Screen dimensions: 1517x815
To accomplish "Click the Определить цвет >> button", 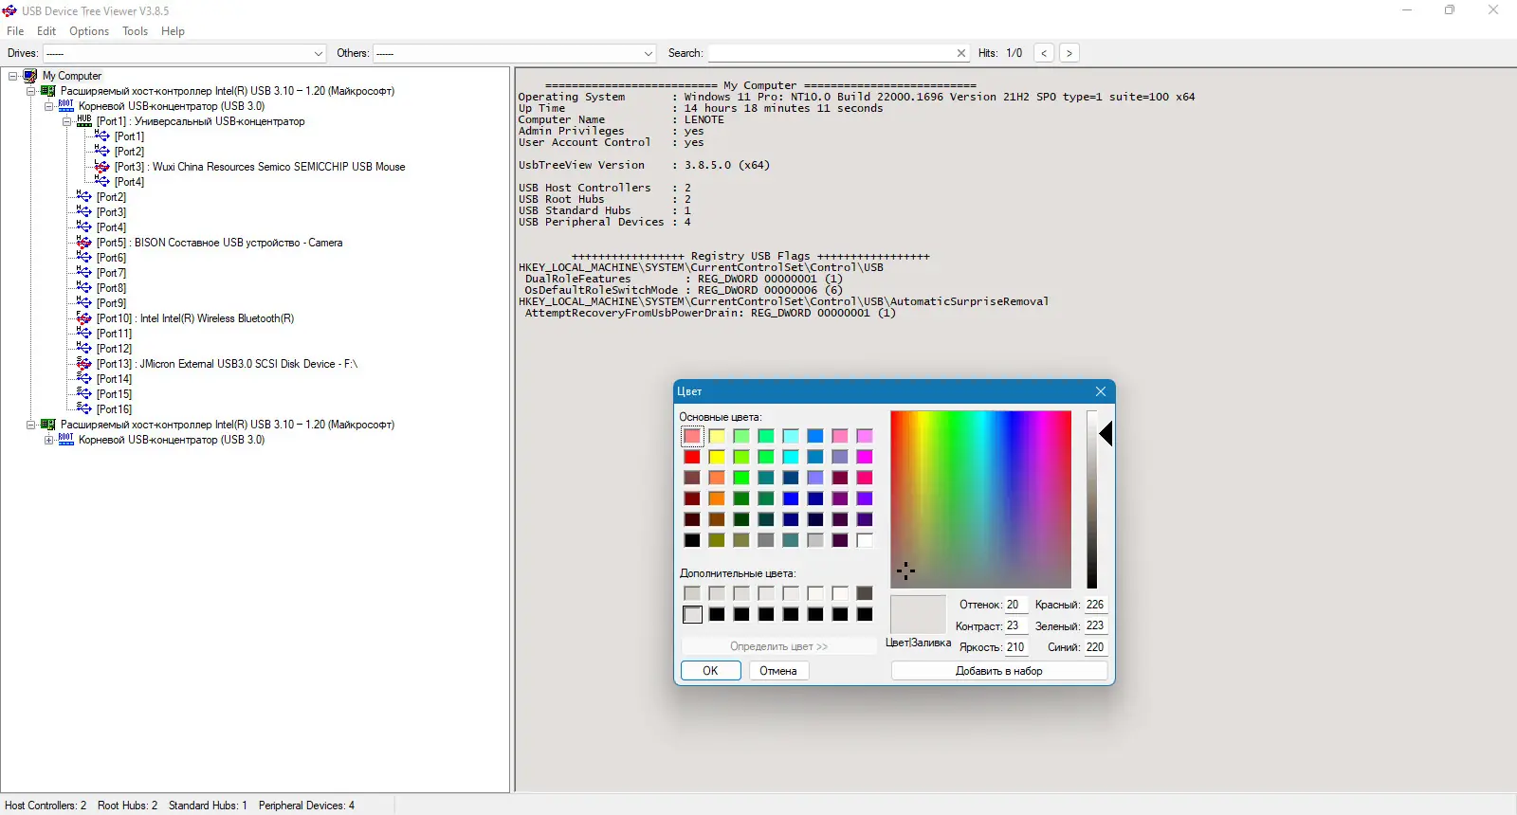I will tap(778, 646).
